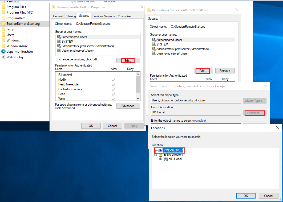Open the Previous Versions tab
Screen dimensions: 283x202
(104, 16)
